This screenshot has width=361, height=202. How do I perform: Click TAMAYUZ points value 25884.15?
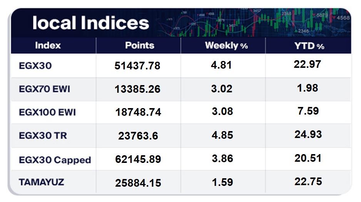point(138,183)
